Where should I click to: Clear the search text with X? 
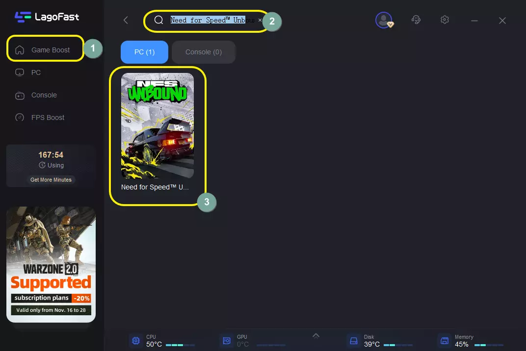click(260, 20)
